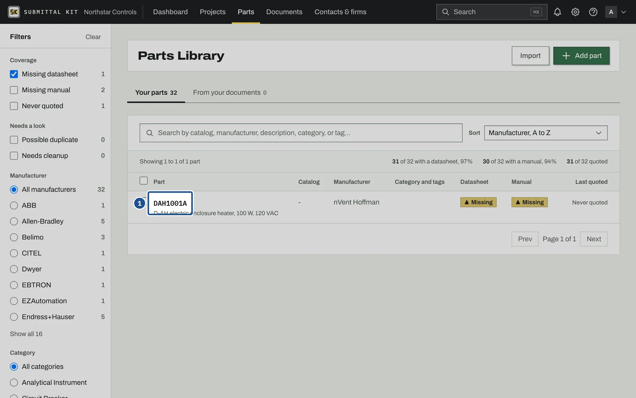Screen dimensions: 636x398
Task: Go to the Projects menu
Action: pyautogui.click(x=213, y=12)
